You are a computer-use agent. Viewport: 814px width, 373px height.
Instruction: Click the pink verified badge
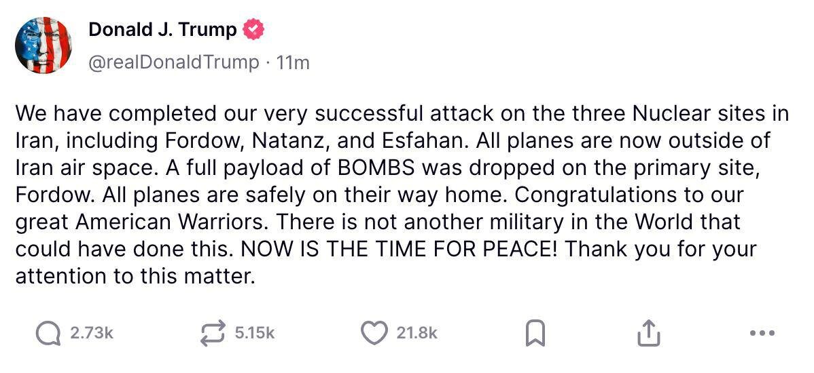(253, 30)
